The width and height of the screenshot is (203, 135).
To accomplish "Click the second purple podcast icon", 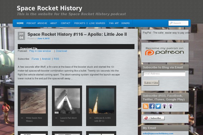I will 171,106.
